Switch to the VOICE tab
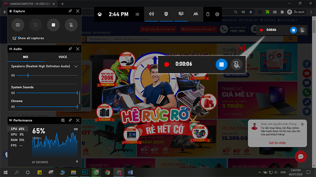Image resolution: width=316 pixels, height=177 pixels. coord(63,57)
